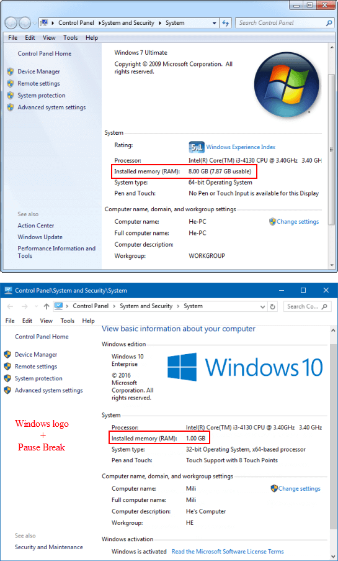Open Security and Maintenance link
This screenshot has height=561, width=338.
click(48, 547)
